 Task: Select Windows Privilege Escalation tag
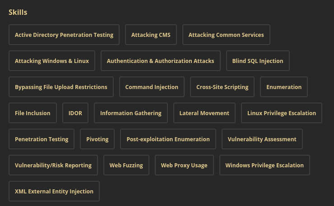(264, 165)
